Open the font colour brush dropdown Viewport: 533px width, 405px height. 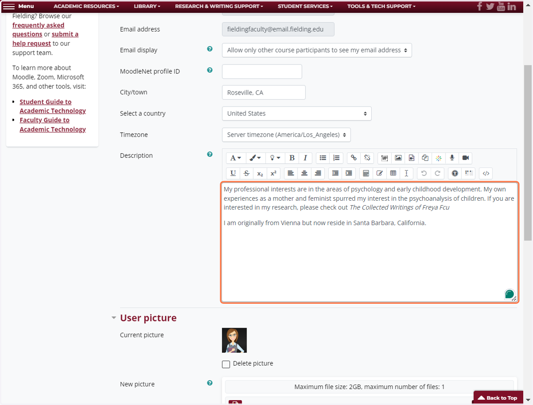255,158
